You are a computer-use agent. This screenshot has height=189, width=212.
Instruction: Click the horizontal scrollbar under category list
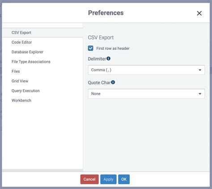pyautogui.click(x=42, y=170)
